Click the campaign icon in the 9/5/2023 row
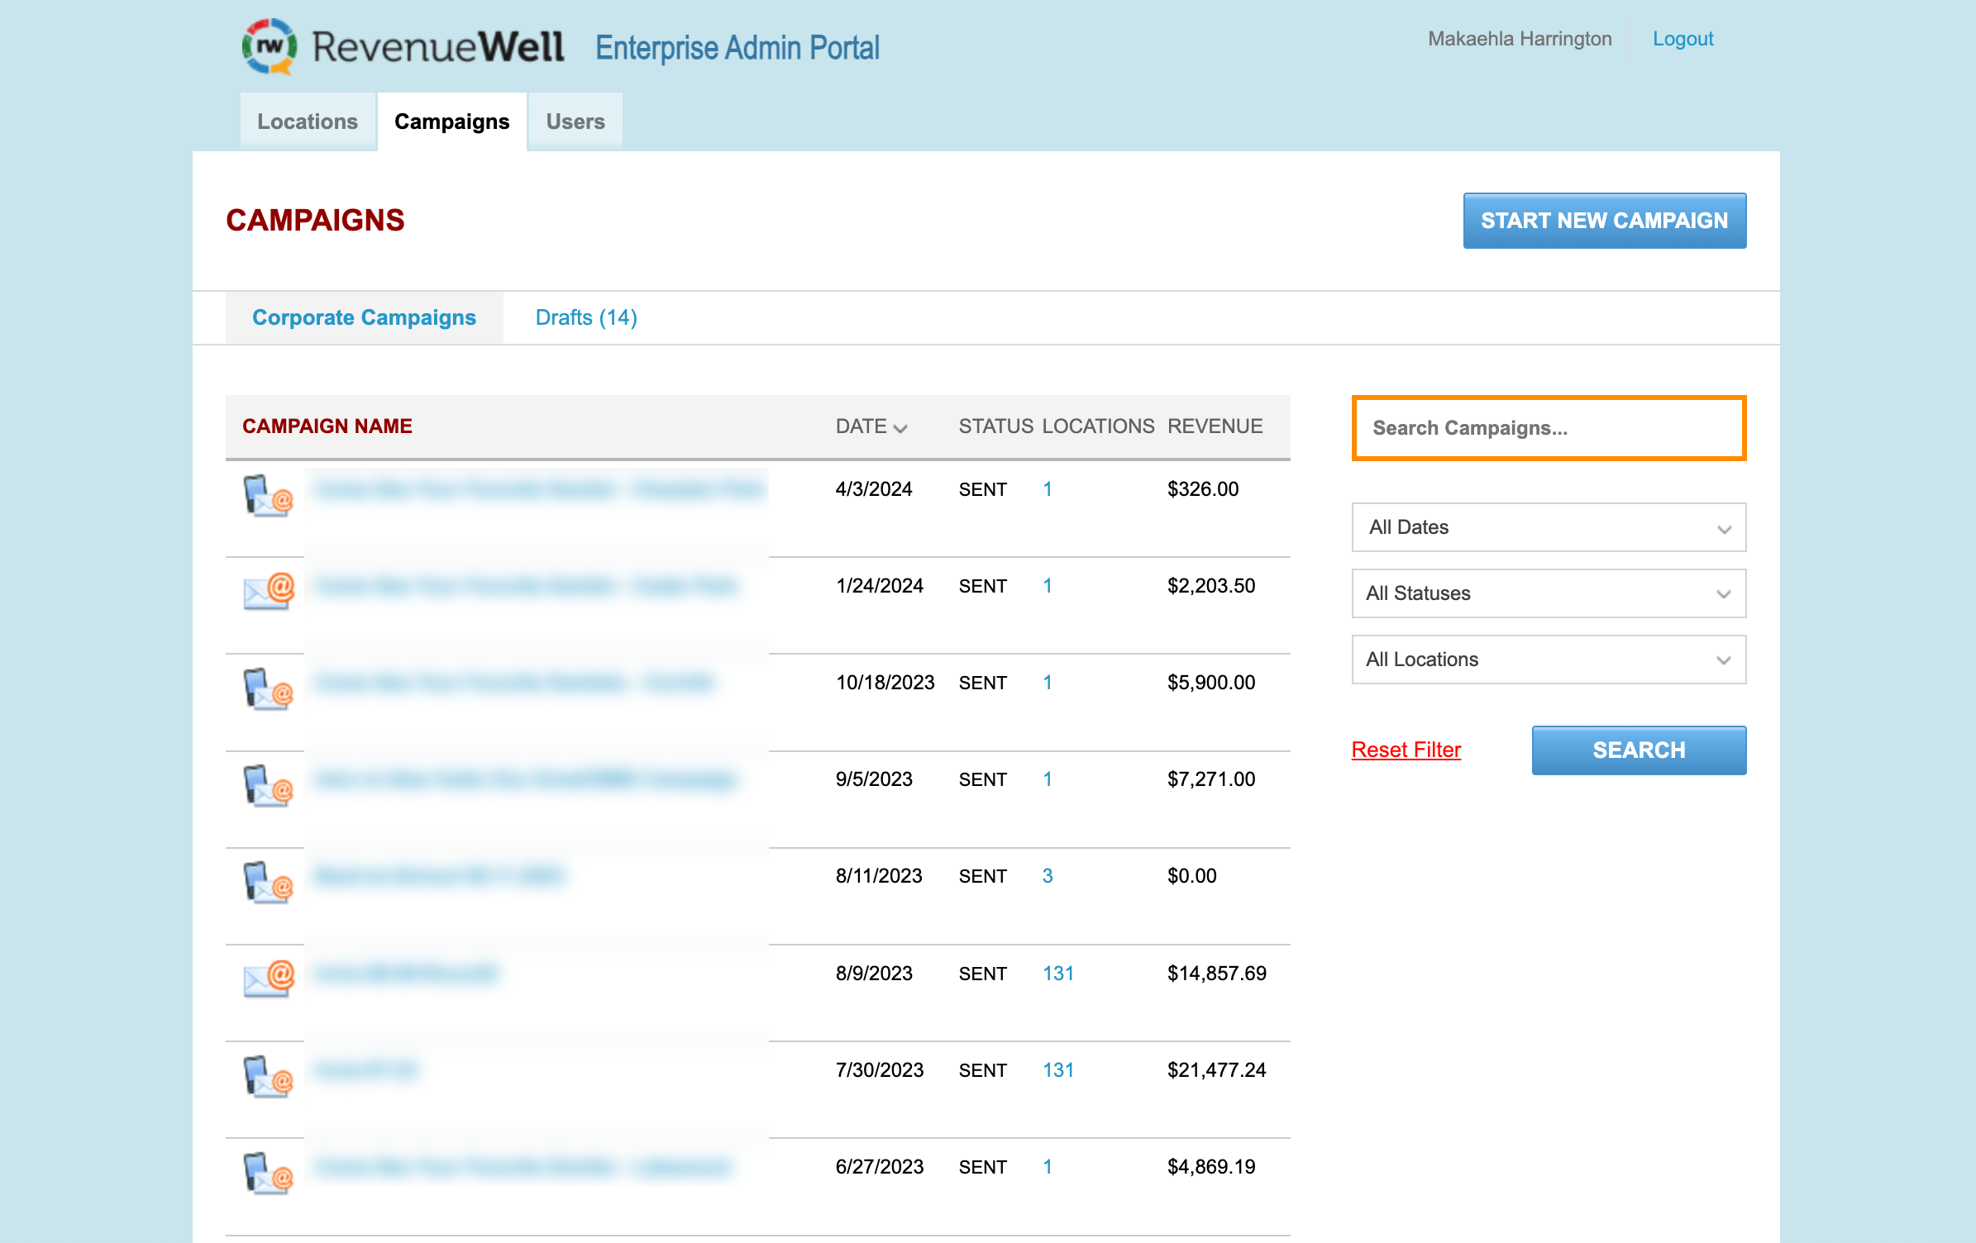This screenshot has height=1243, width=1976. 268,786
